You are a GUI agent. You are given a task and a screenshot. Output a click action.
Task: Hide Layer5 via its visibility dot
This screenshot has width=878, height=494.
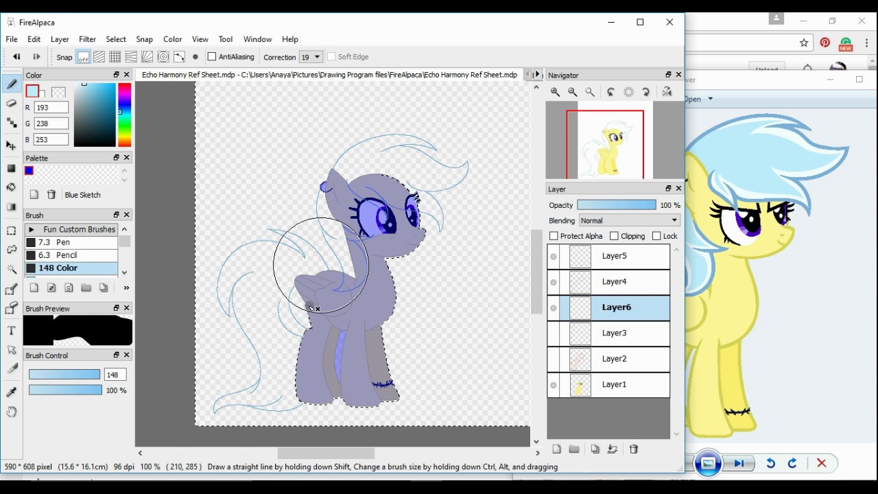point(554,257)
